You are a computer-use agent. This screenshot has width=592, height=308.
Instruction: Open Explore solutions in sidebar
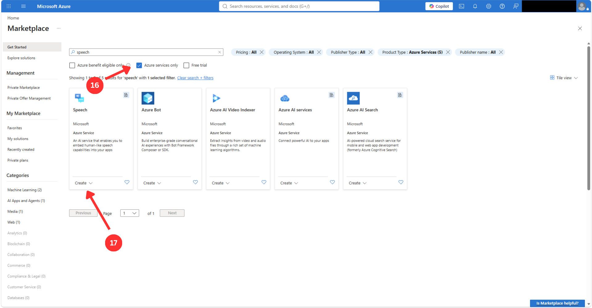21,58
